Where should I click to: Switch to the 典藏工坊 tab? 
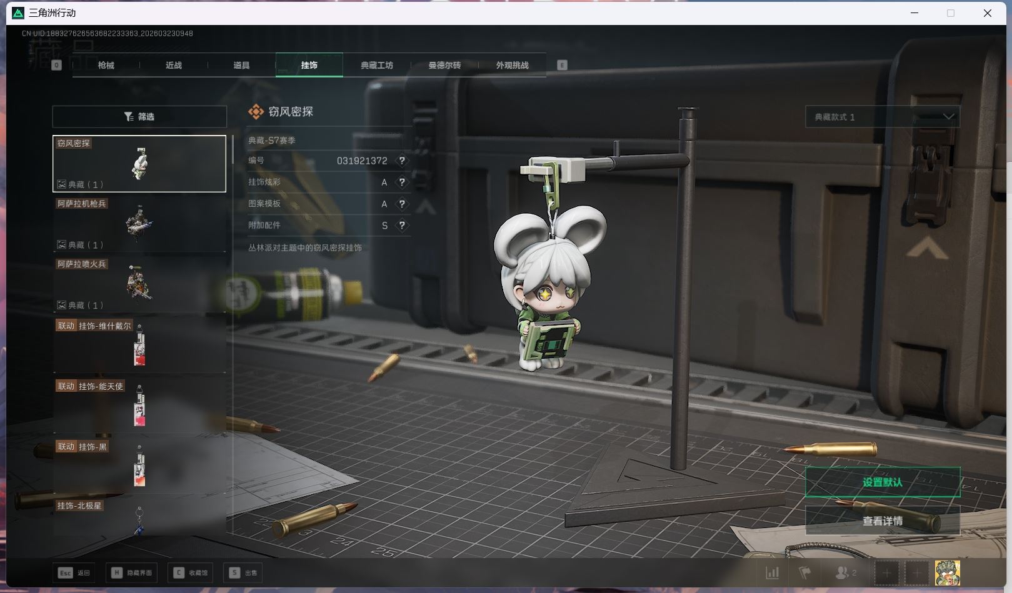point(377,65)
